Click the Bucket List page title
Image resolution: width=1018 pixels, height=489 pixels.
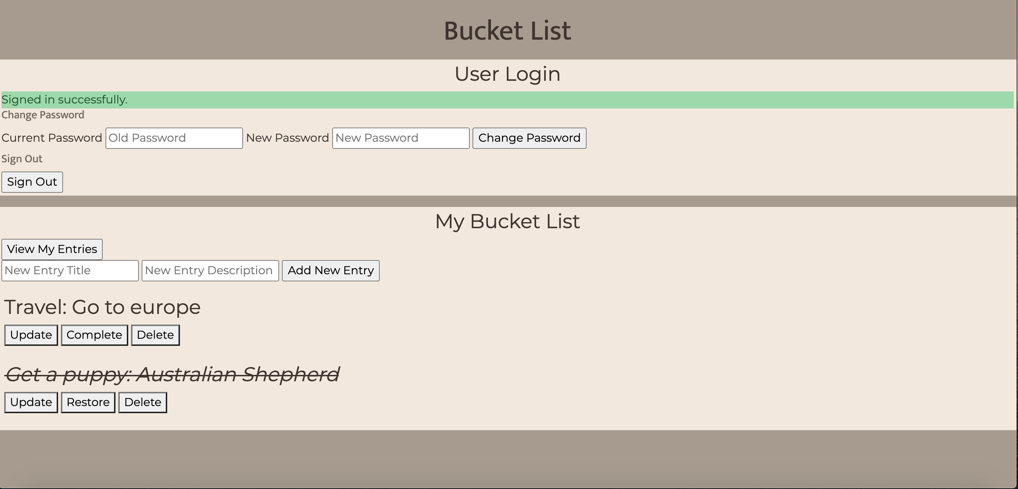(x=507, y=30)
